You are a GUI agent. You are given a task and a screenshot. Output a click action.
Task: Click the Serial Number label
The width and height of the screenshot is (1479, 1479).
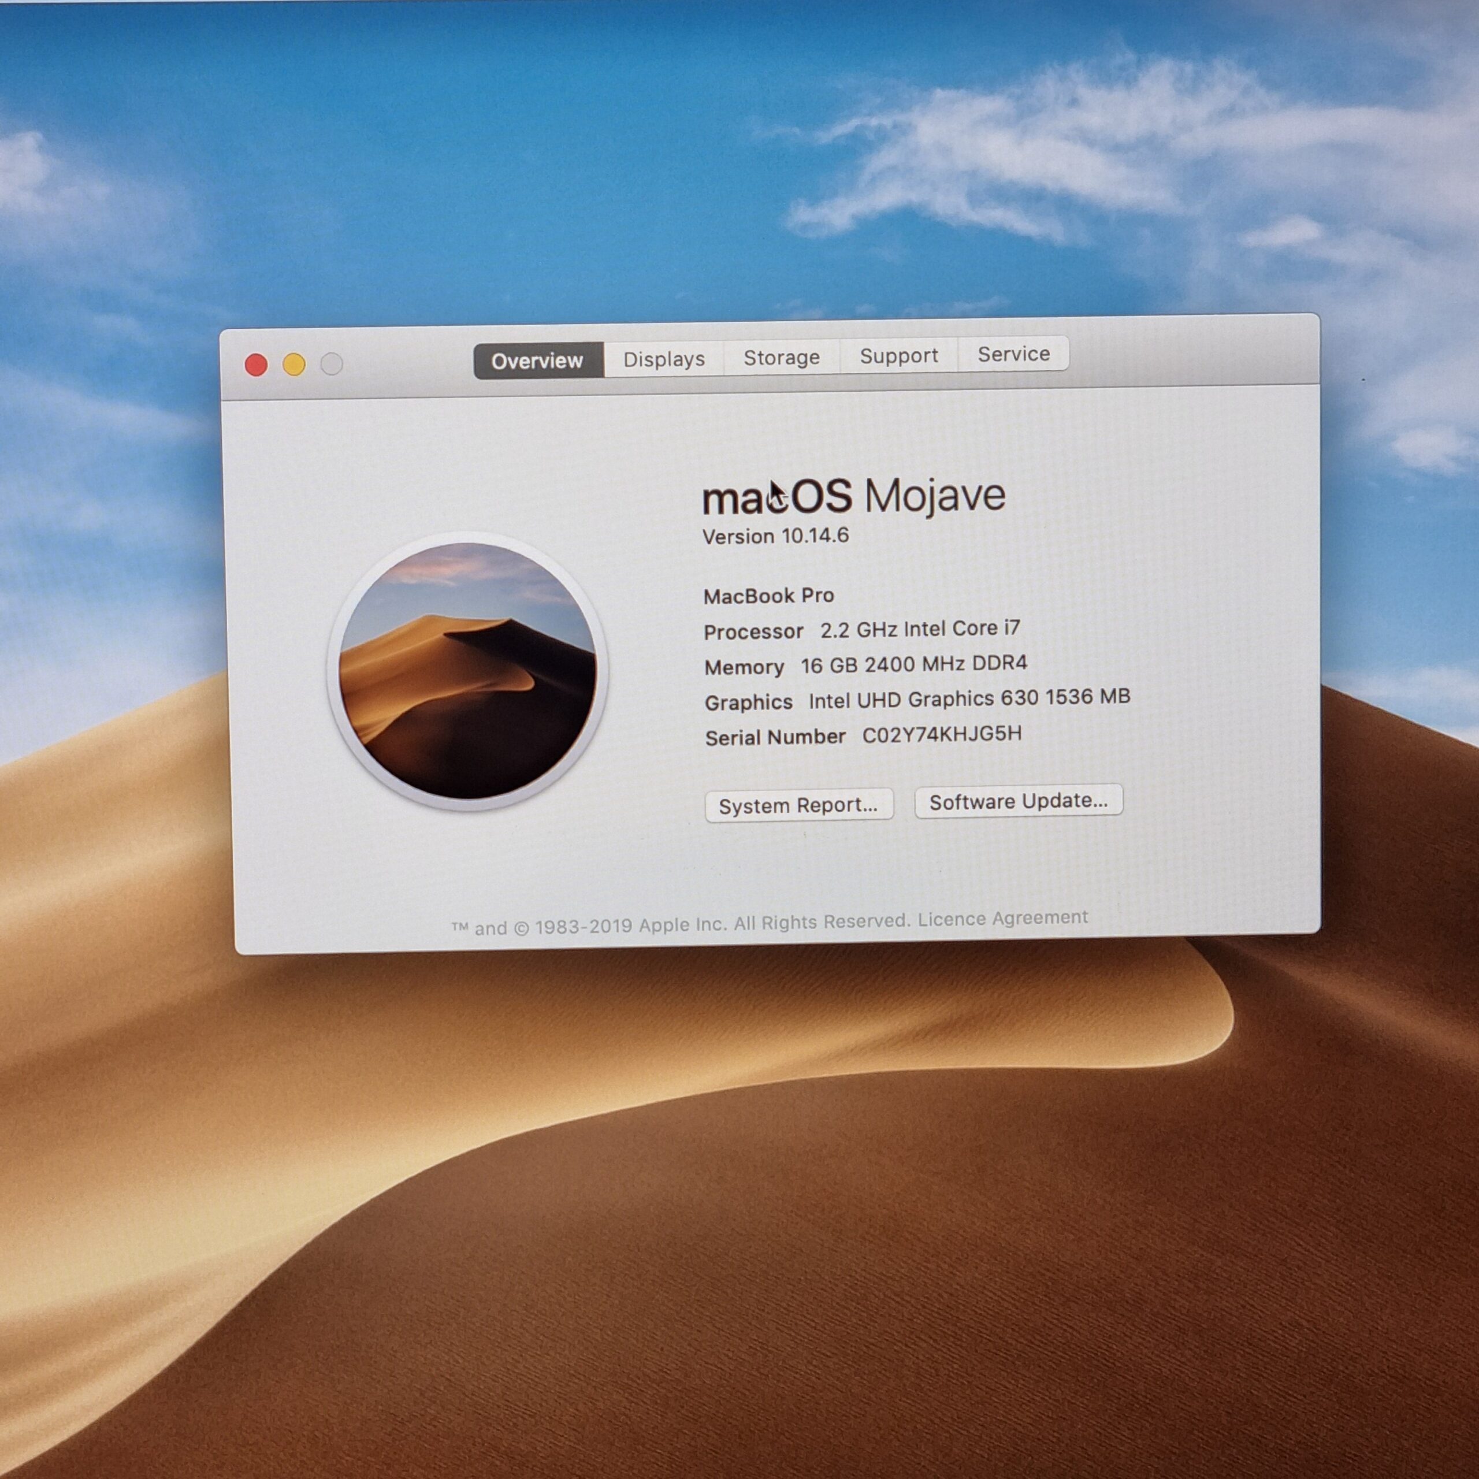tap(775, 737)
